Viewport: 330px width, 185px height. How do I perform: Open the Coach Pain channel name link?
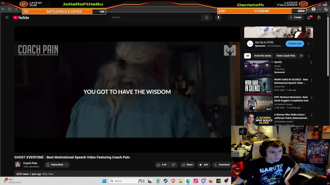(x=30, y=163)
